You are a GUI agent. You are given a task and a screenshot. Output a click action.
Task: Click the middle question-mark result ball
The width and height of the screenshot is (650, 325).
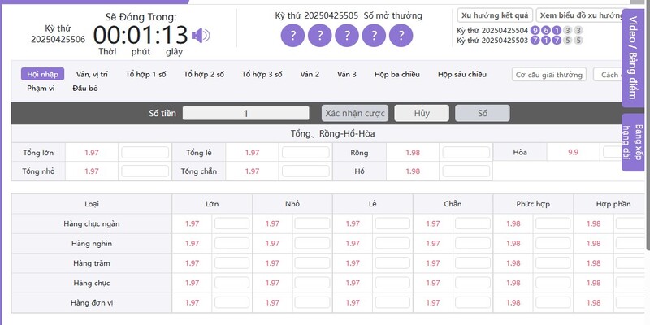[347, 36]
